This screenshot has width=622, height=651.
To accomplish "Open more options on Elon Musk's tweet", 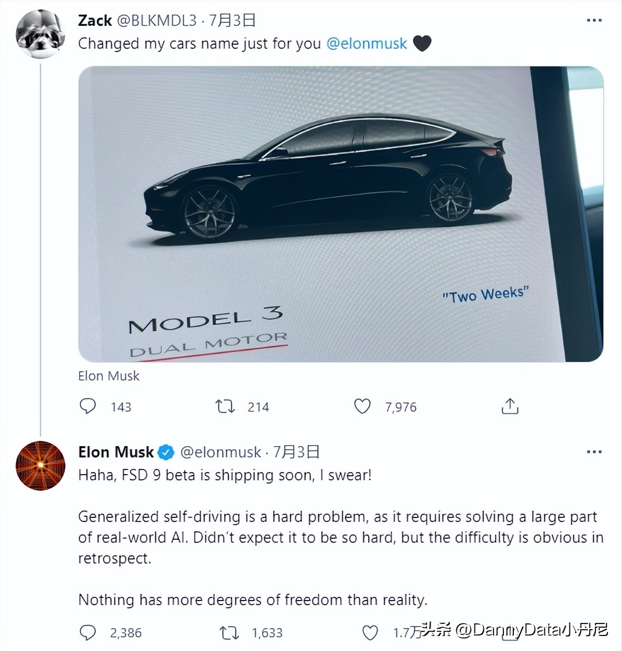I will (x=594, y=452).
